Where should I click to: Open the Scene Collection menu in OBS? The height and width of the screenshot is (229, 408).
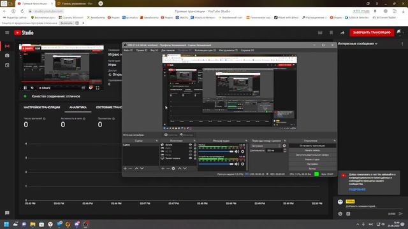205,50
